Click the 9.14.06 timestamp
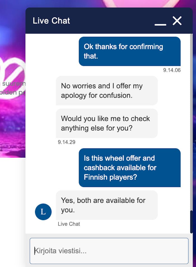The width and height of the screenshot is (196, 267). [x=172, y=70]
